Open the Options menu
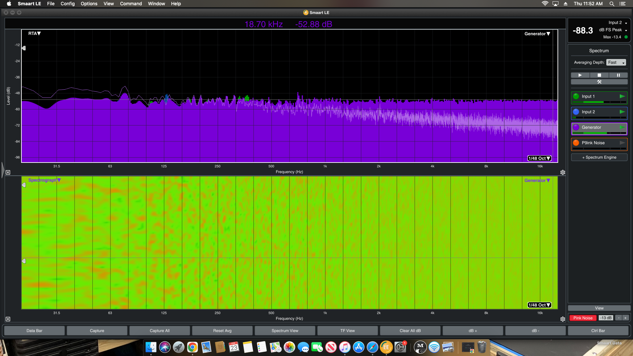This screenshot has height=356, width=633. pos(89,4)
